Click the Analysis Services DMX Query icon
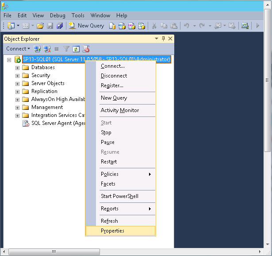 coord(132,26)
